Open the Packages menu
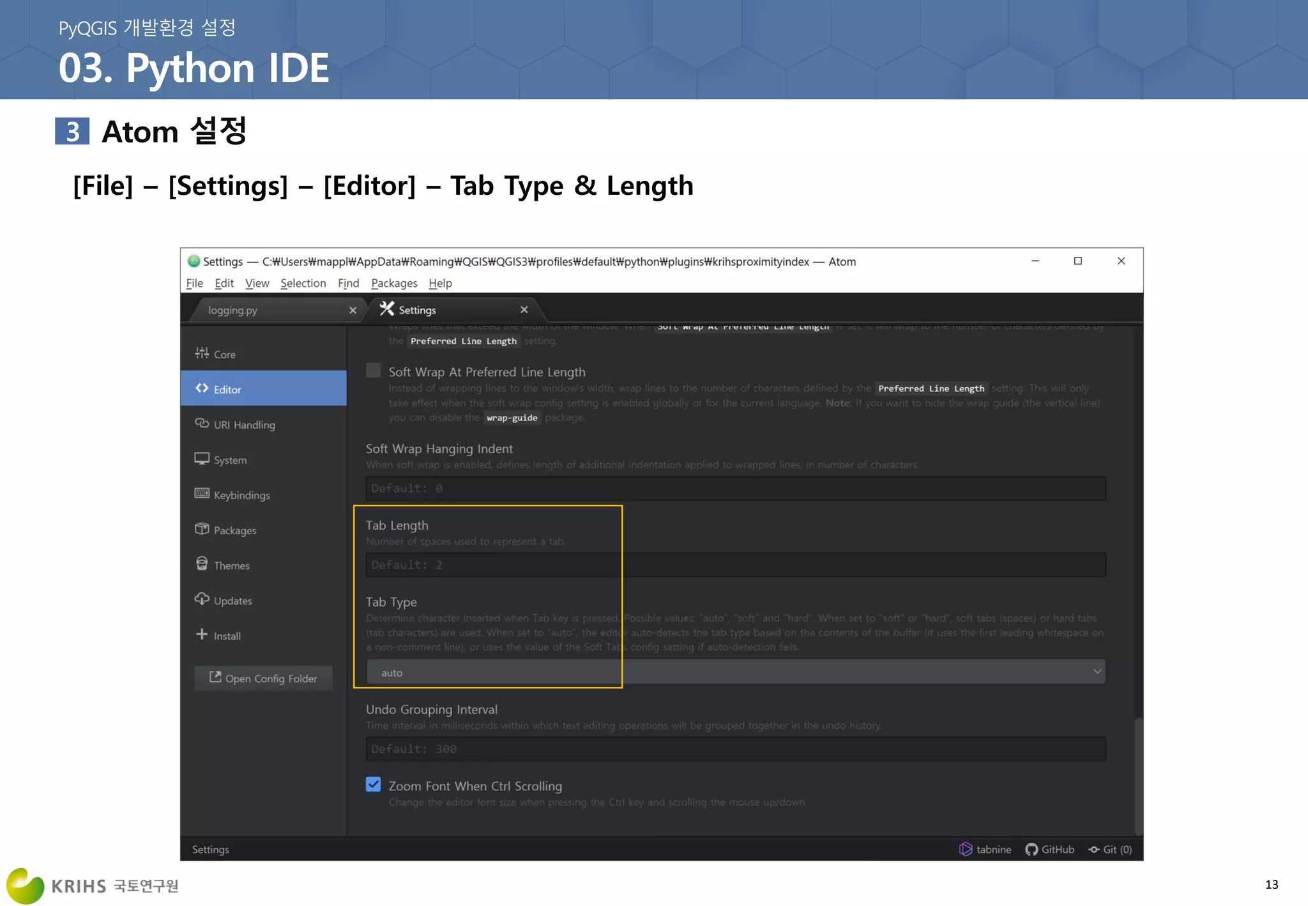 393,283
